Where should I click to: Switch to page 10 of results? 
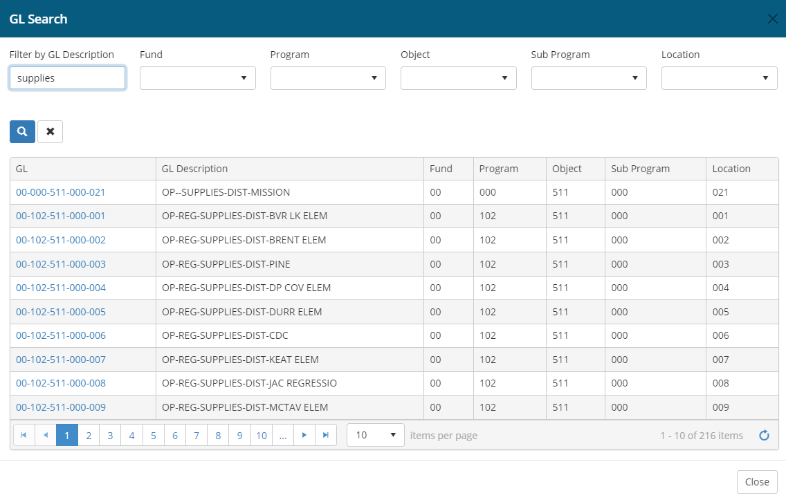coord(261,435)
